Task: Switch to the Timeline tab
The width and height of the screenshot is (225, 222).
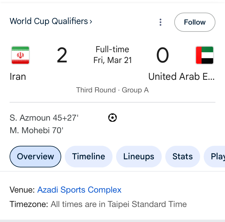Action: 88,156
